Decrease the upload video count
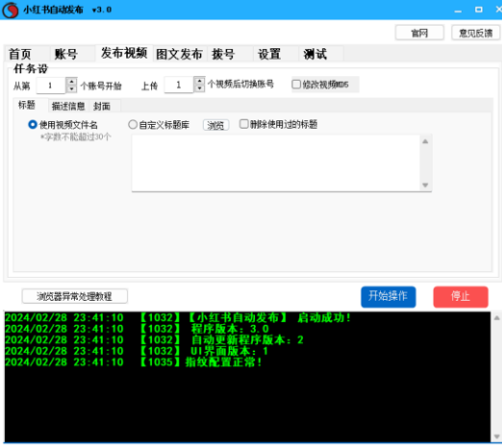Image resolution: width=502 pixels, height=446 pixels. (200, 88)
